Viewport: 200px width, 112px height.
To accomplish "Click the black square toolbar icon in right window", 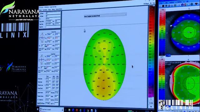I will pos(163,6).
